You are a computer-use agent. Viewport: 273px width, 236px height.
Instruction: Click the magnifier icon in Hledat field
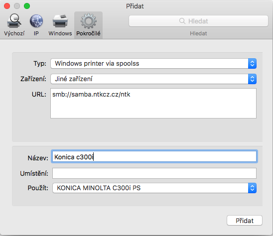coord(182,21)
